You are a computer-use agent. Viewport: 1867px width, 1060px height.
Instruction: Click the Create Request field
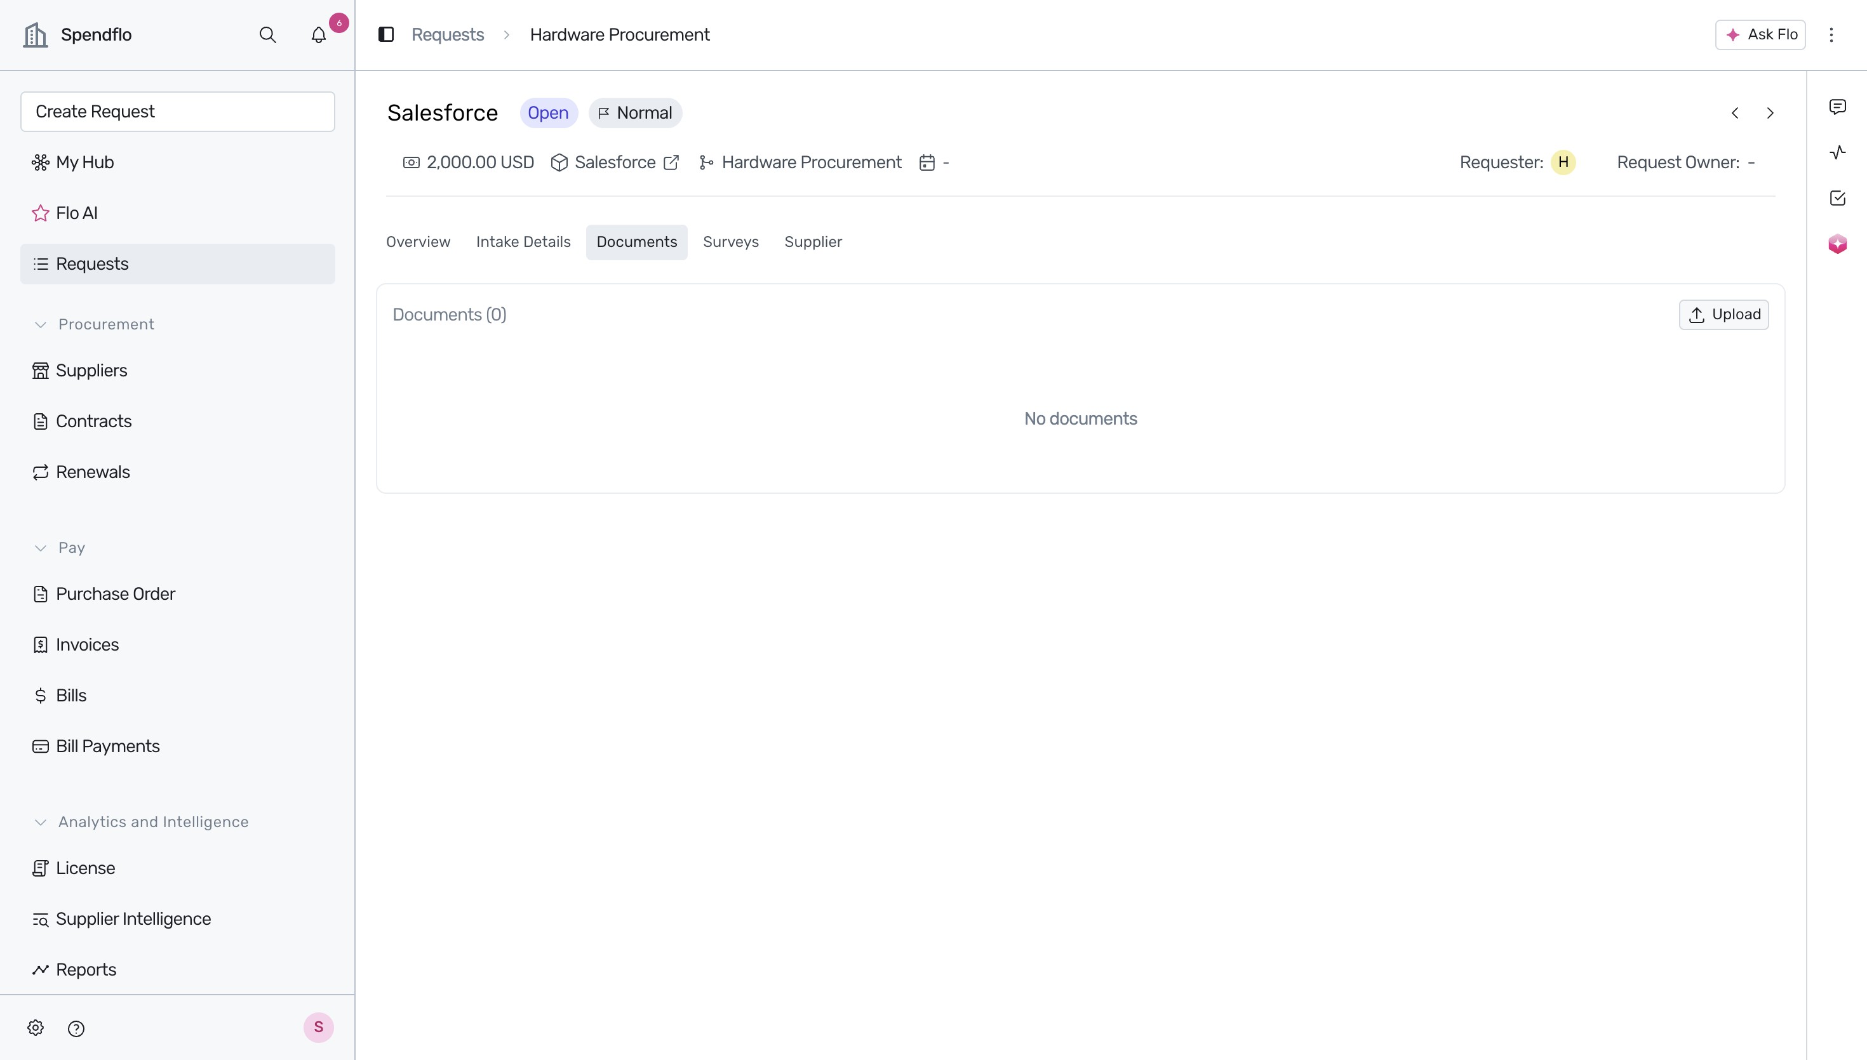pos(178,111)
